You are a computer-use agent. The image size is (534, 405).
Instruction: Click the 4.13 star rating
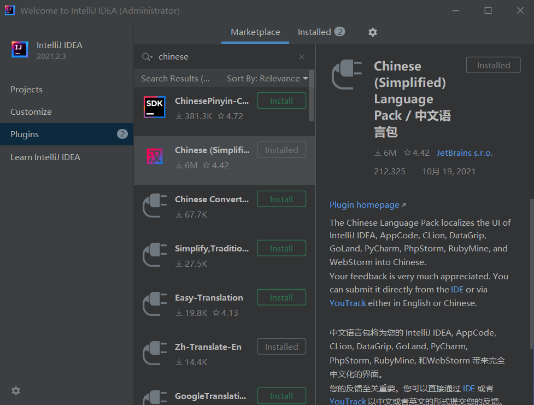[x=225, y=313]
